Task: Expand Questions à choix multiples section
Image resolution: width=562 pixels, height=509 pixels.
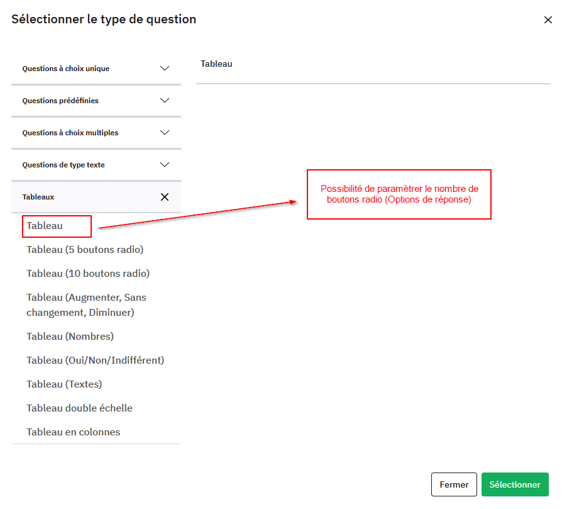Action: [x=165, y=133]
